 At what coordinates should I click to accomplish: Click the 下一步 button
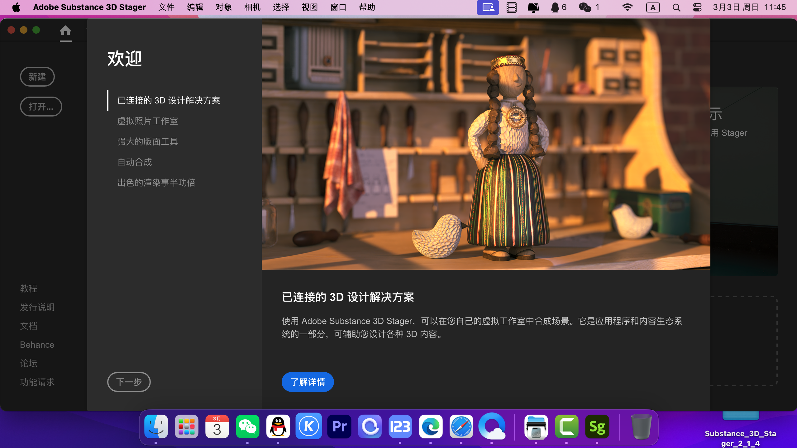pyautogui.click(x=129, y=382)
